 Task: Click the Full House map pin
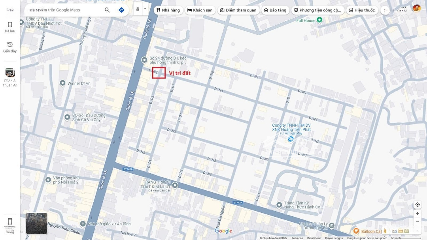(320, 20)
